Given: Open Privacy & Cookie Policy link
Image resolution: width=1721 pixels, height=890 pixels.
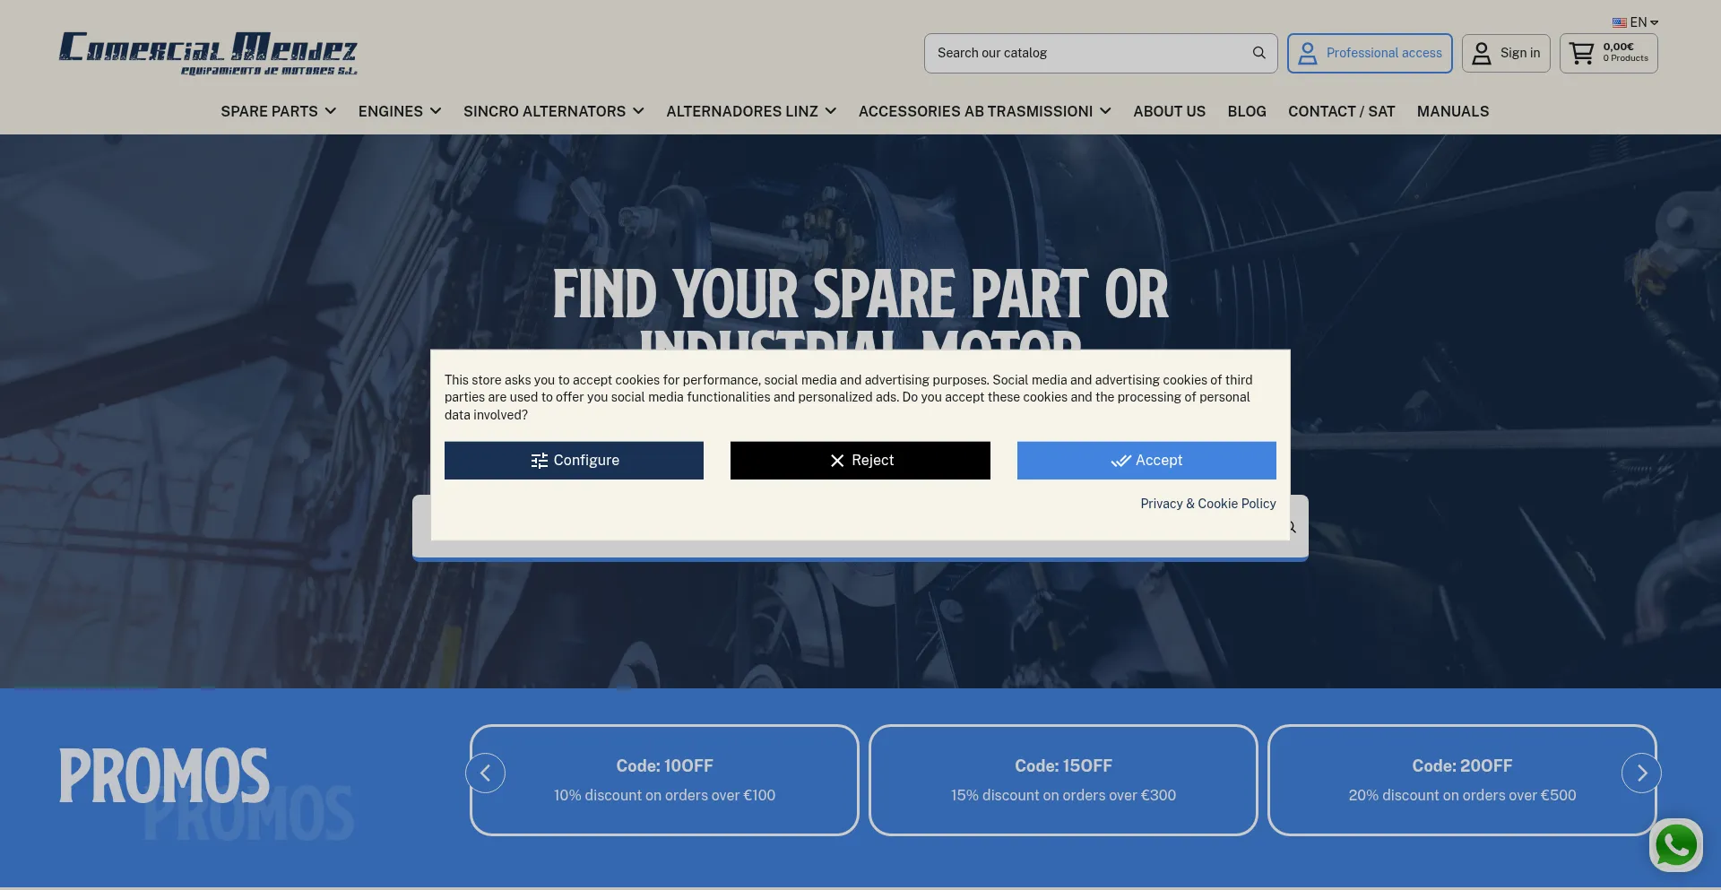Looking at the screenshot, I should [1207, 504].
